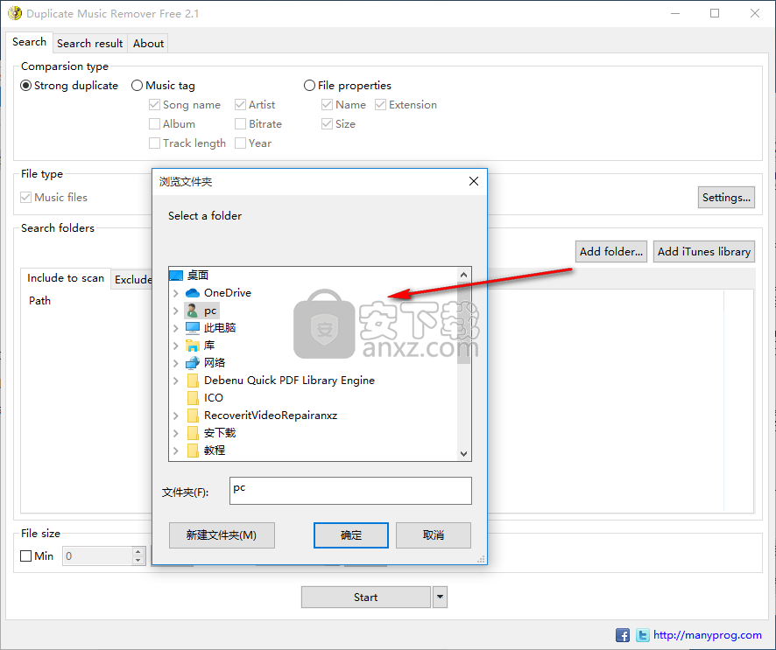Expand the OneDrive tree node

pyautogui.click(x=176, y=293)
